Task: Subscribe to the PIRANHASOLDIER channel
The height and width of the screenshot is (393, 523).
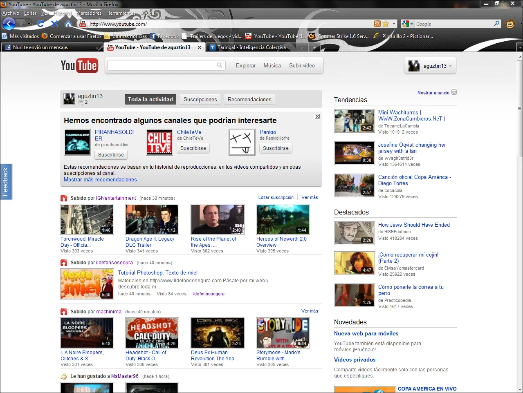Action: tap(111, 155)
